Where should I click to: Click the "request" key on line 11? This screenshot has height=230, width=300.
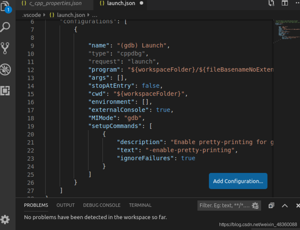104,62
